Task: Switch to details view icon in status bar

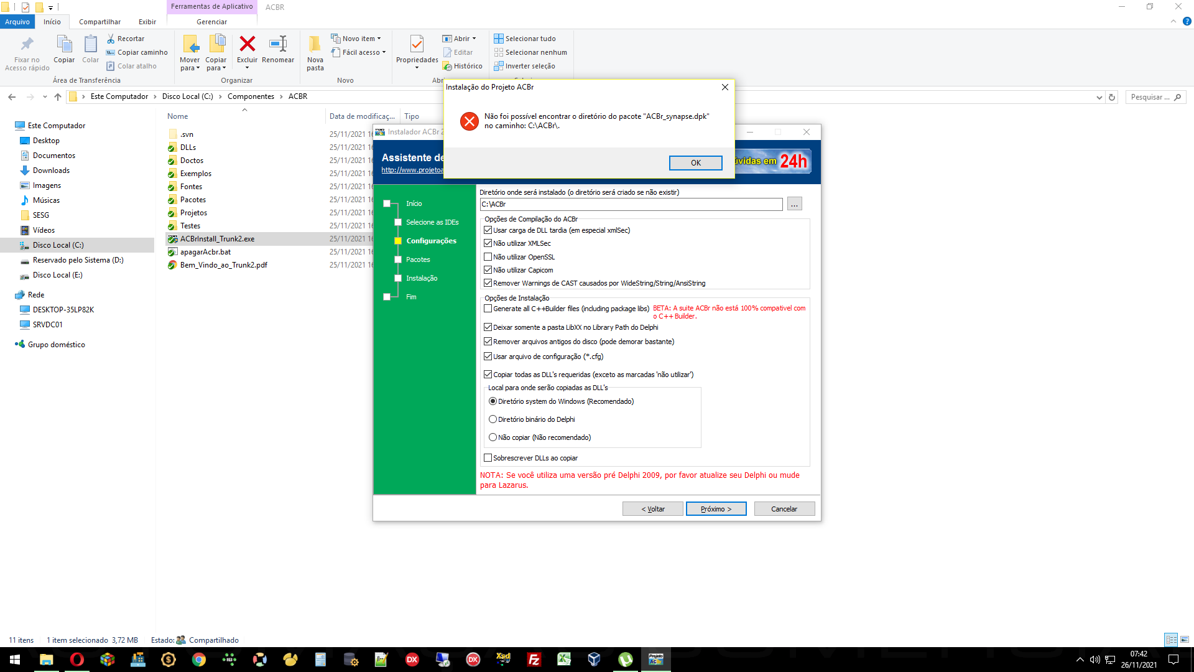Action: (1171, 640)
